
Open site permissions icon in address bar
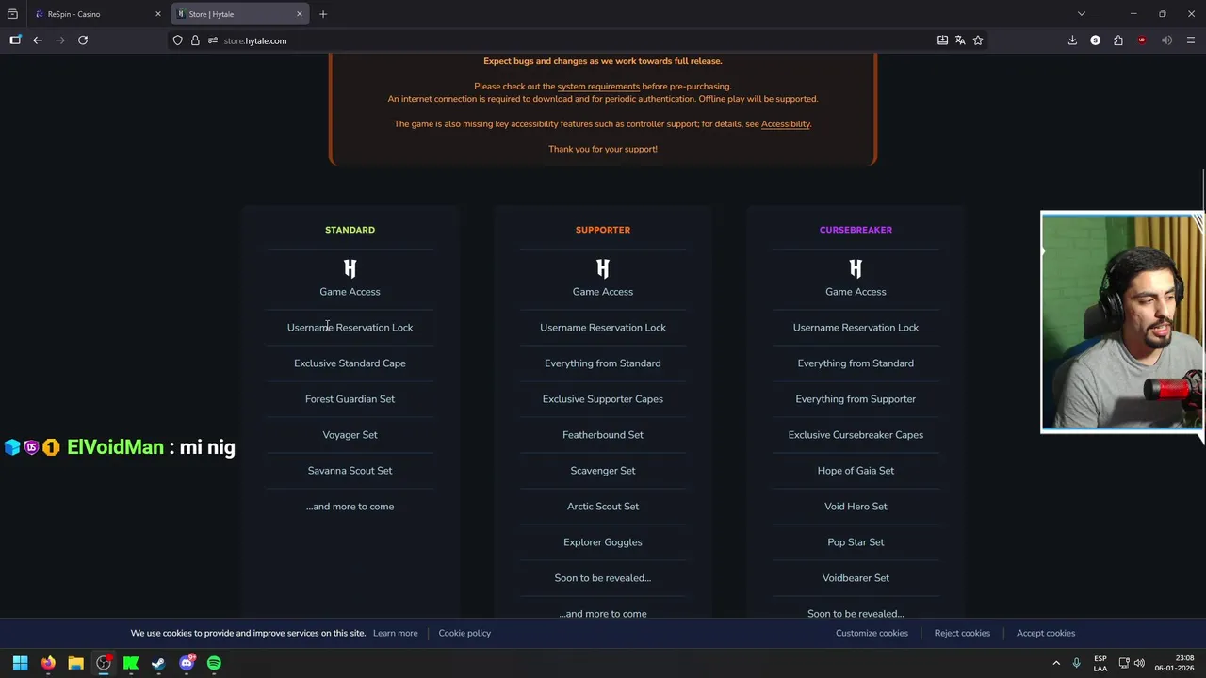click(x=213, y=40)
